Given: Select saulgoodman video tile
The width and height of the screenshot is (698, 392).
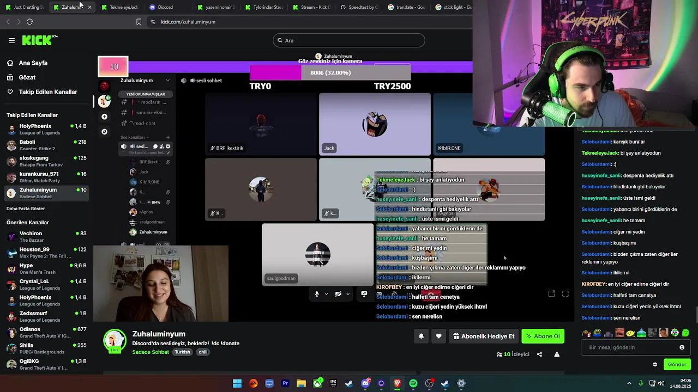Looking at the screenshot, I should pyautogui.click(x=317, y=254).
